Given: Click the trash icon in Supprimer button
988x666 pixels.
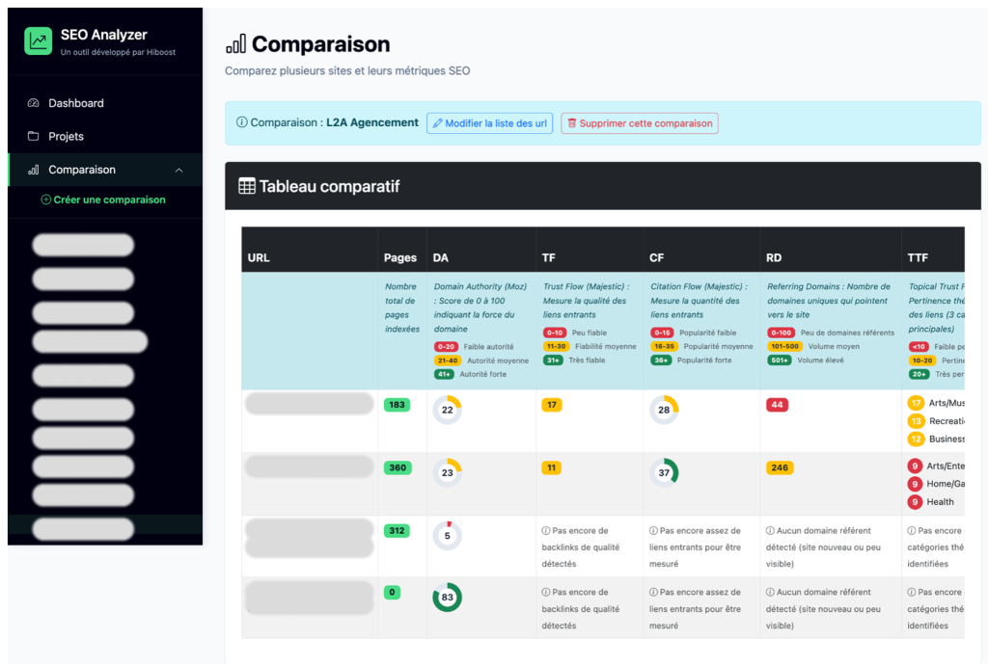Looking at the screenshot, I should coord(572,123).
